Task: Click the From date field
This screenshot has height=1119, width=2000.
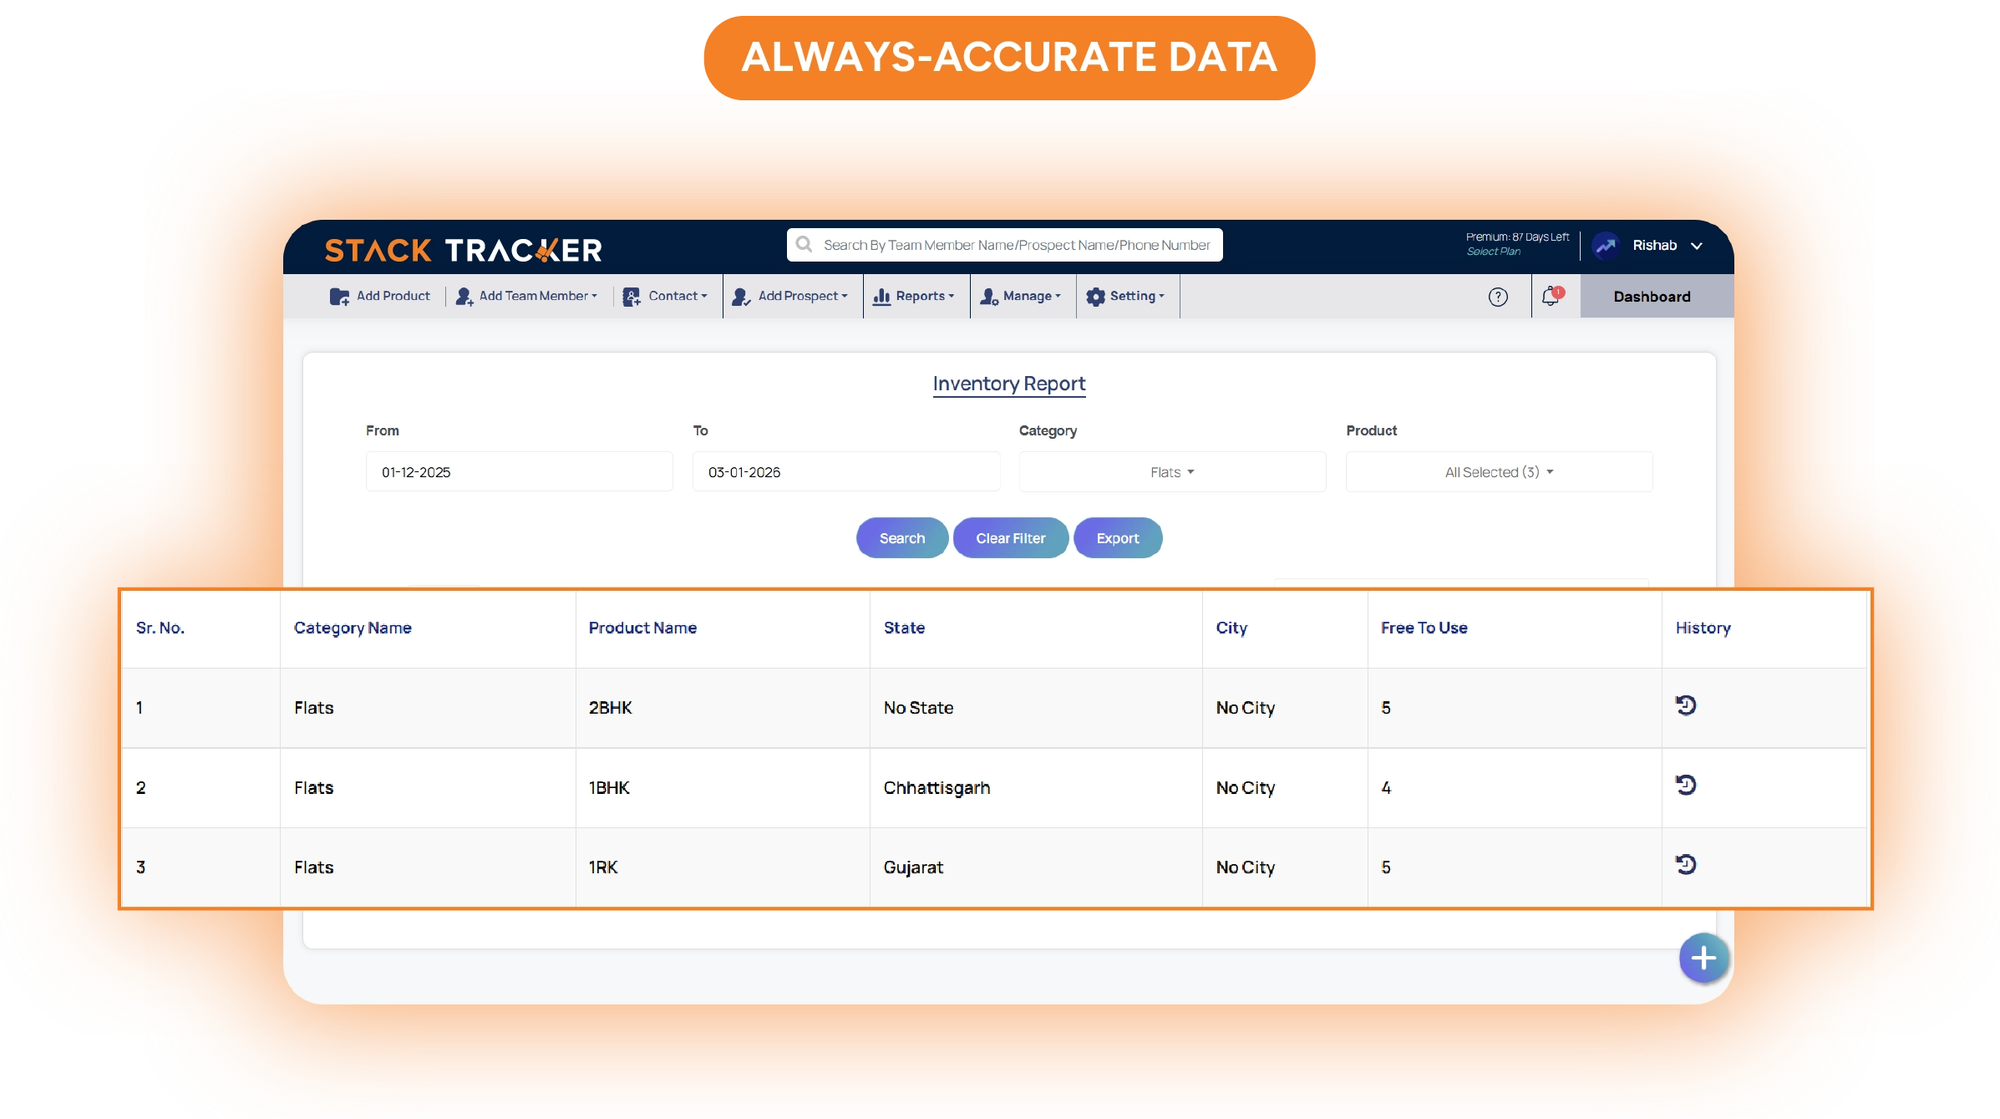Action: point(519,472)
